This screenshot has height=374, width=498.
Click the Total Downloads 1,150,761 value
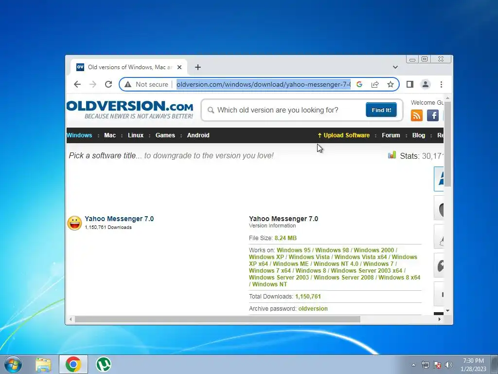point(308,297)
